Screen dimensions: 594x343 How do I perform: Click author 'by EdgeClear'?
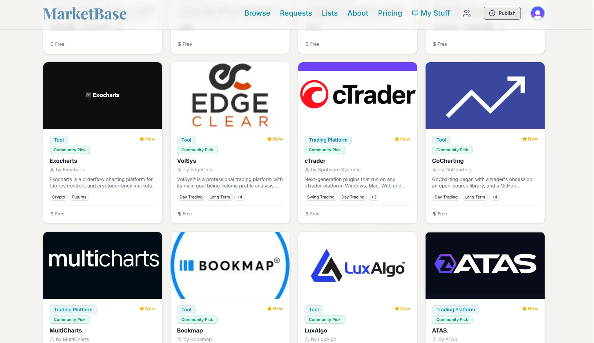[199, 170]
